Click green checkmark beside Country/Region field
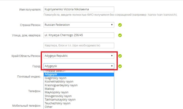The image size is (183, 109). 120,25
